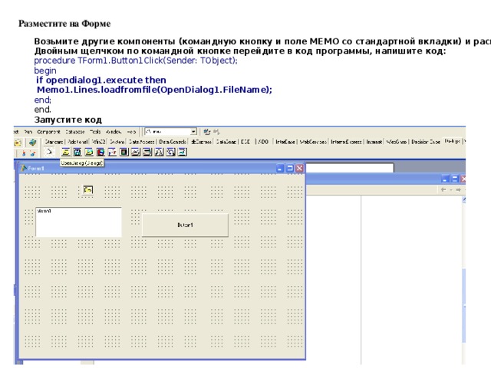This screenshot has height=368, width=491.
Task: Click the arrow selection cursor in palette
Action: [x=49, y=152]
